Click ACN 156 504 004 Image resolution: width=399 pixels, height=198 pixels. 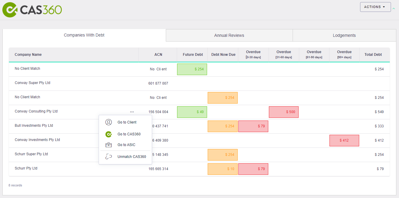(158, 112)
